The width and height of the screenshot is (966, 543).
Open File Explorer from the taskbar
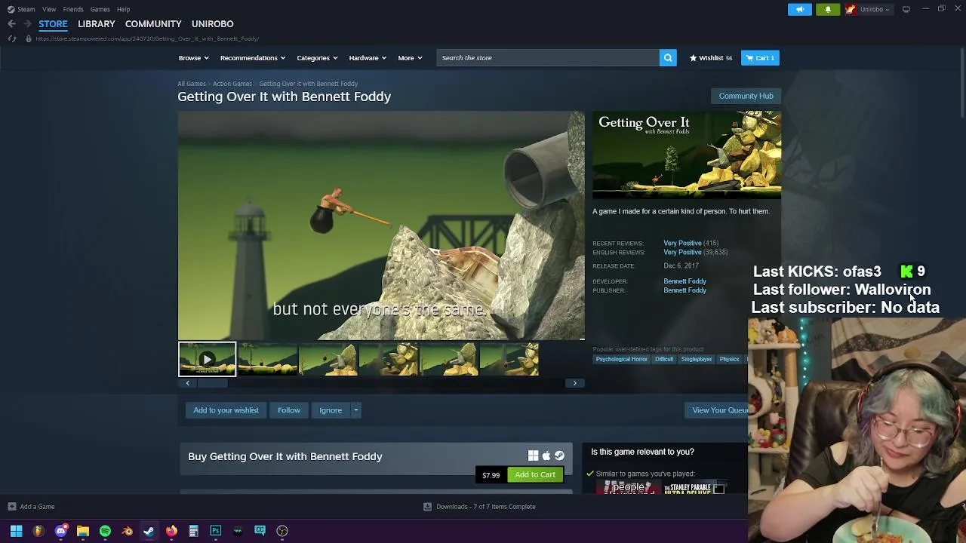pyautogui.click(x=83, y=531)
